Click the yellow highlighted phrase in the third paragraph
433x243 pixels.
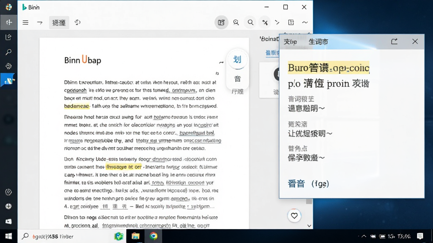tap(124, 167)
